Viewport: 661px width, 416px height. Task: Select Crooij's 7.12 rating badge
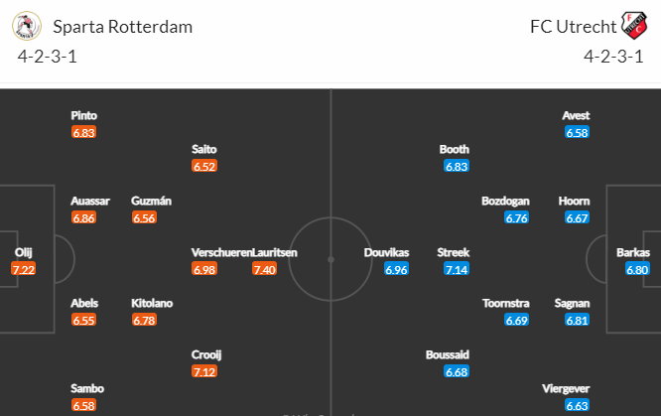pos(204,371)
